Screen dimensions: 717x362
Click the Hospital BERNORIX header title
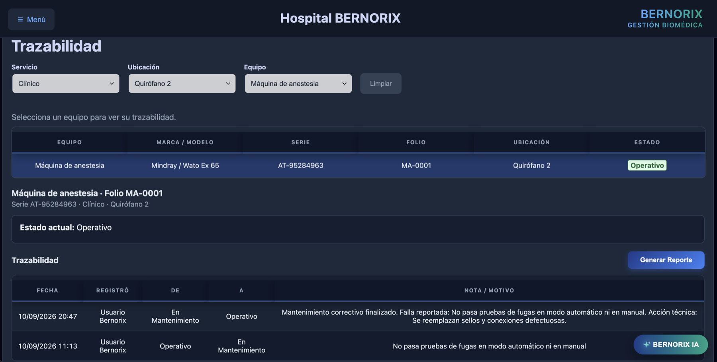(x=340, y=18)
